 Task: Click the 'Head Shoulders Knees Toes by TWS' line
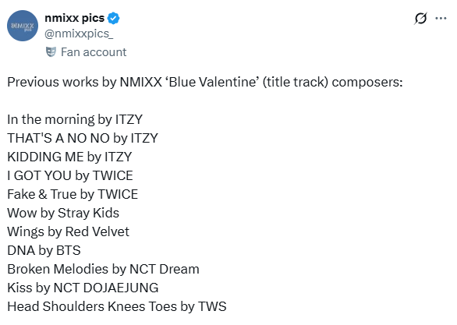(x=117, y=306)
